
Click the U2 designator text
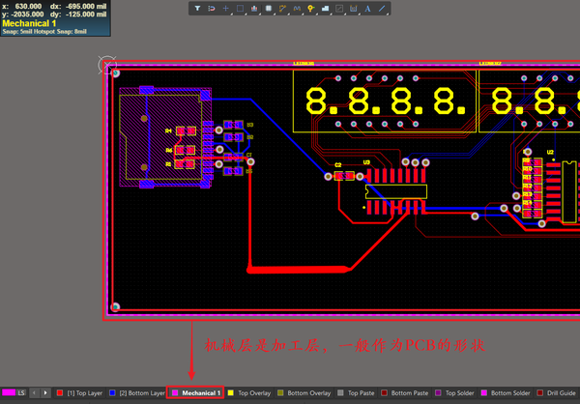(x=550, y=152)
